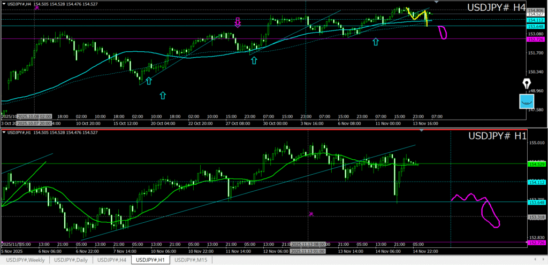This screenshot has width=548, height=265.
Task: Click the chart shift triangle on H1 chart
Action: point(422,130)
